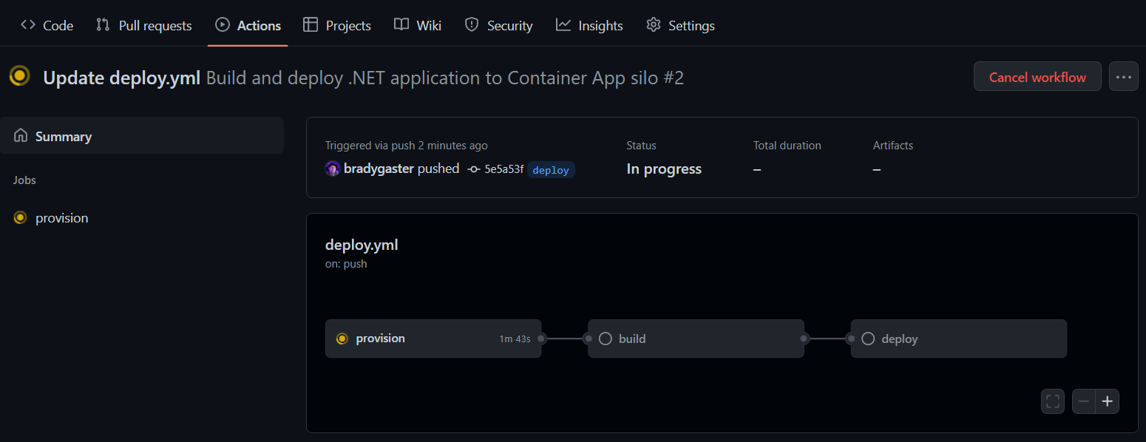This screenshot has height=442, width=1146.
Task: Click the sidebar provision status icon
Action: coord(20,218)
